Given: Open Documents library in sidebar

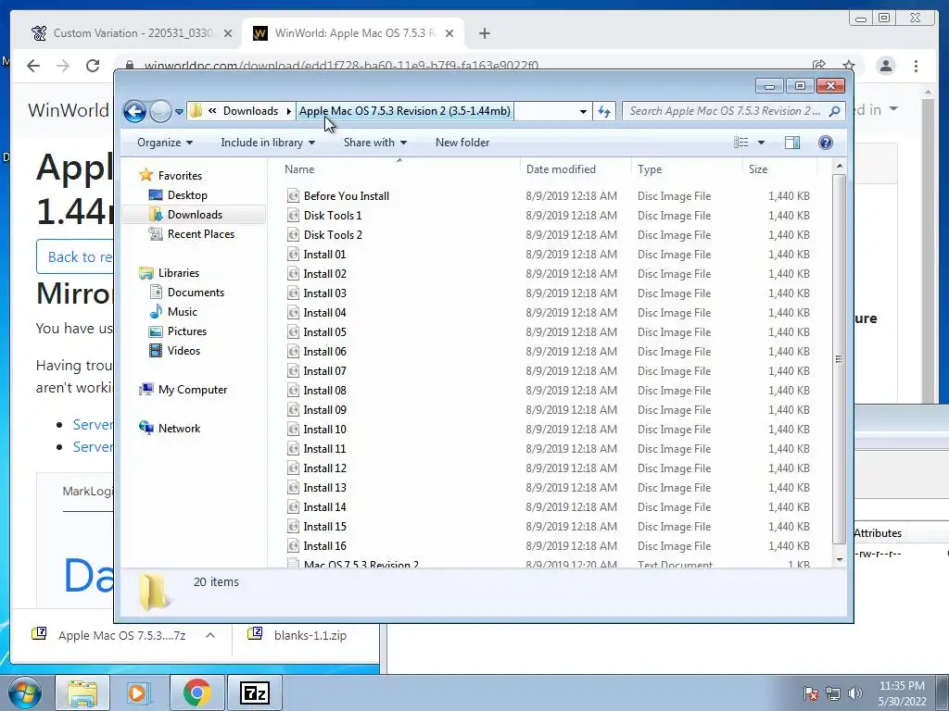Looking at the screenshot, I should point(196,292).
